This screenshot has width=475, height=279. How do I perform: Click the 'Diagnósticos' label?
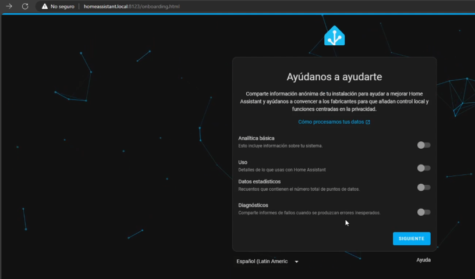(x=253, y=205)
